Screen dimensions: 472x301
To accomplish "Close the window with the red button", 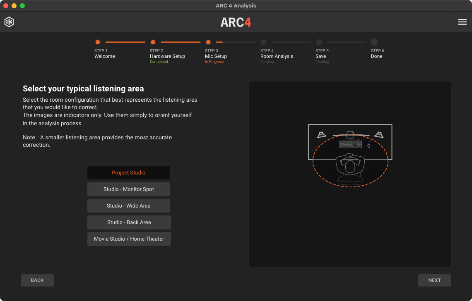I will pyautogui.click(x=6, y=6).
